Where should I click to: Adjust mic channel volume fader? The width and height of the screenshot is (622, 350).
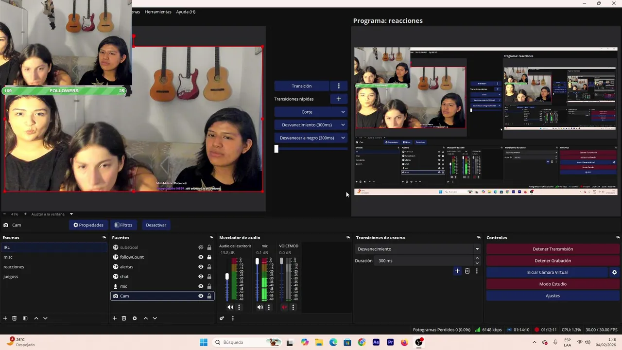[257, 262]
